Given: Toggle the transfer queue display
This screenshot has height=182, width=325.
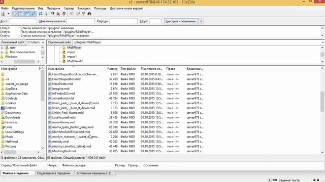Looking at the screenshot, I should (33, 14).
